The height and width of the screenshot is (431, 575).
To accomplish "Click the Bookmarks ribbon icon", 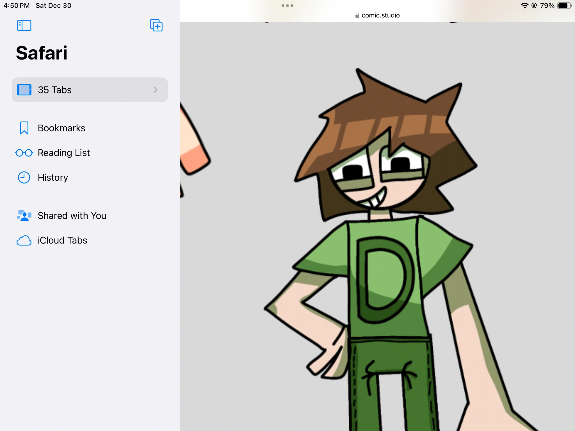I will pyautogui.click(x=24, y=128).
